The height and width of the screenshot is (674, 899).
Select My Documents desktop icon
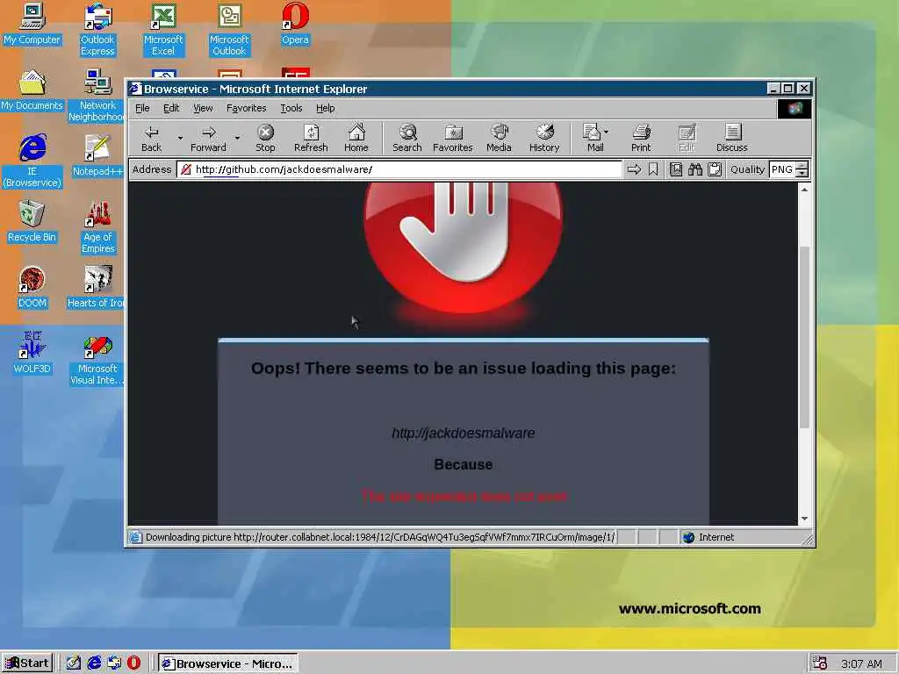(32, 90)
